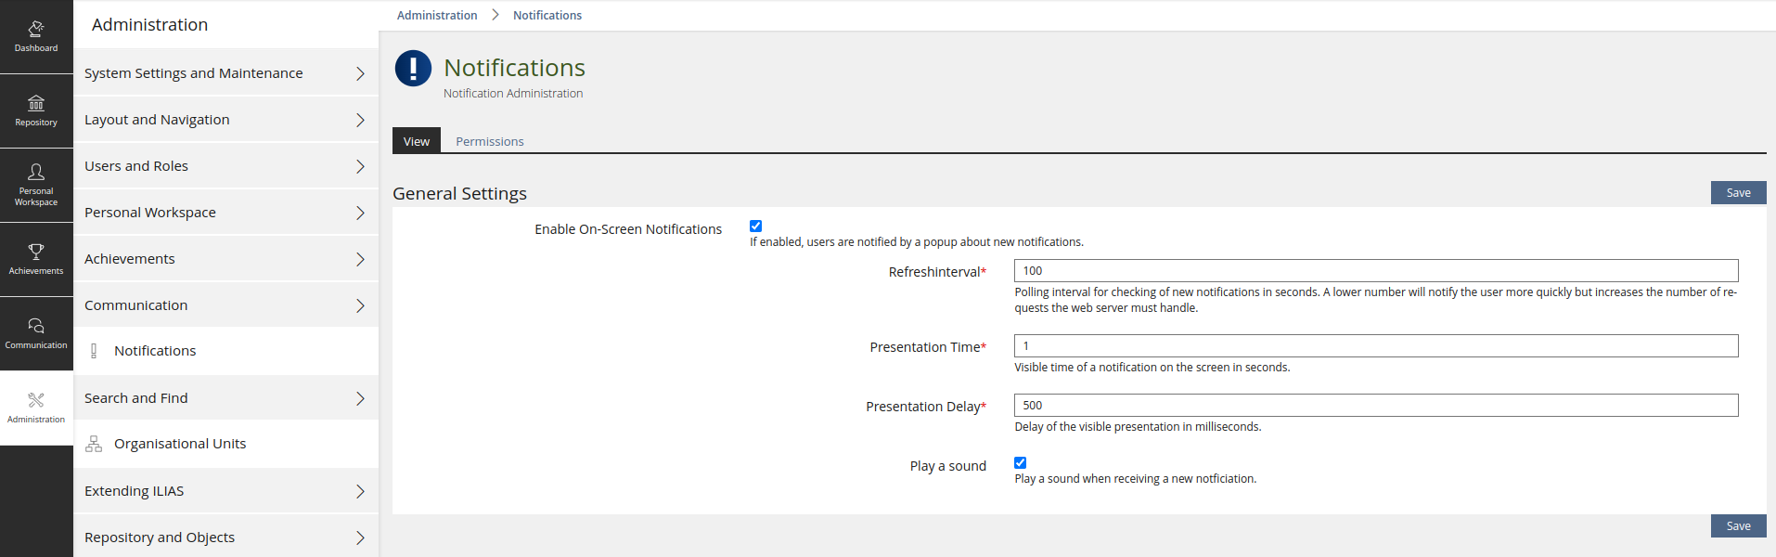Screen dimensions: 1776x557
Task: Select the View tab
Action: pyautogui.click(x=416, y=141)
